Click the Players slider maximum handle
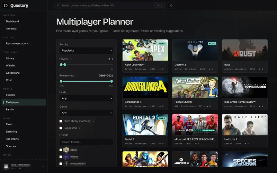The height and width of the screenshot is (173, 277). 65,65
